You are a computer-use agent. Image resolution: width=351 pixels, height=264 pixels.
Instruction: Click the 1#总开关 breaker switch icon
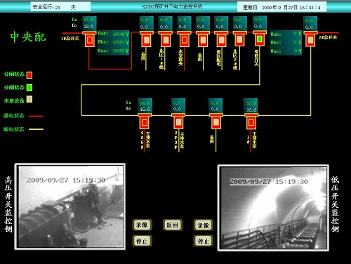90,40
